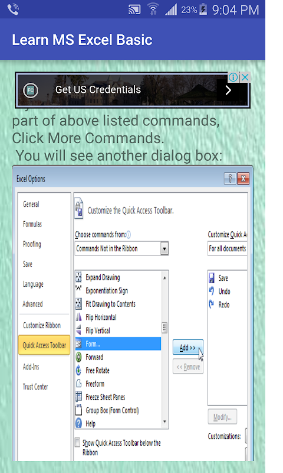The width and height of the screenshot is (283, 473).
Task: Click the commands list scroll up arrow
Action: (164, 277)
